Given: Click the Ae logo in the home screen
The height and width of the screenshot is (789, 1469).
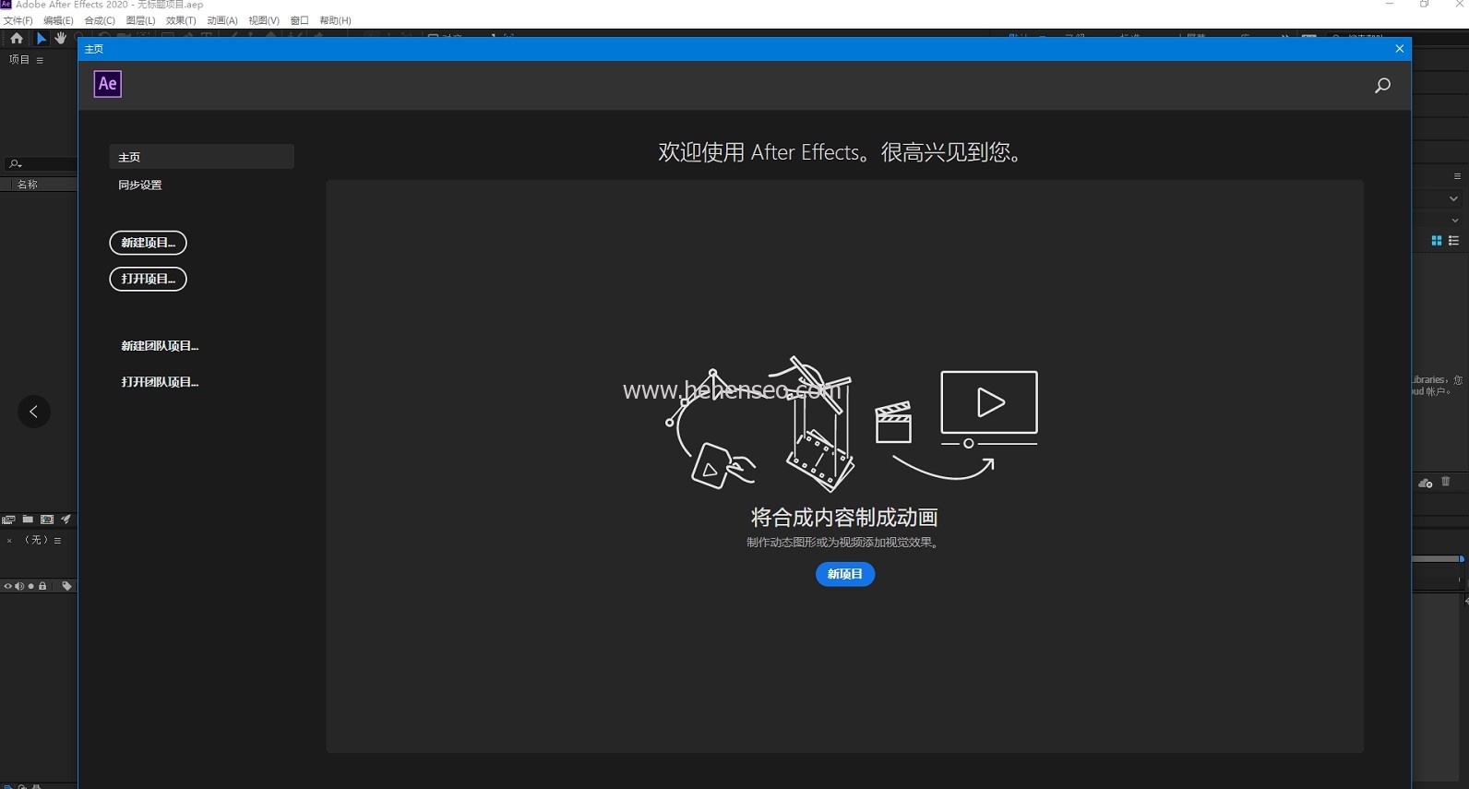Looking at the screenshot, I should click(108, 84).
